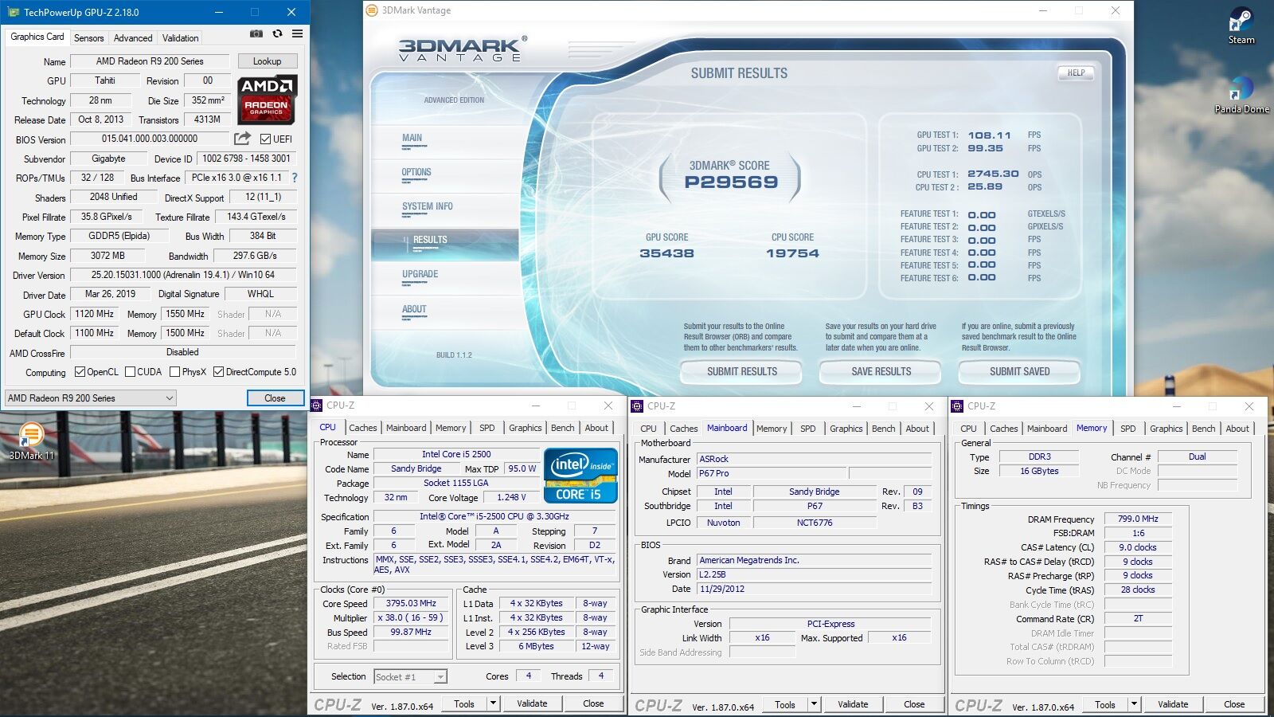The height and width of the screenshot is (717, 1274).
Task: Click the SUBMIT RESULTS button
Action: [742, 372]
